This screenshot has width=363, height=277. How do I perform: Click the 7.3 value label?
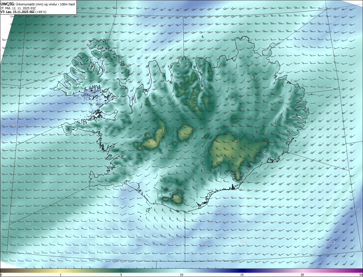(x=28, y=223)
